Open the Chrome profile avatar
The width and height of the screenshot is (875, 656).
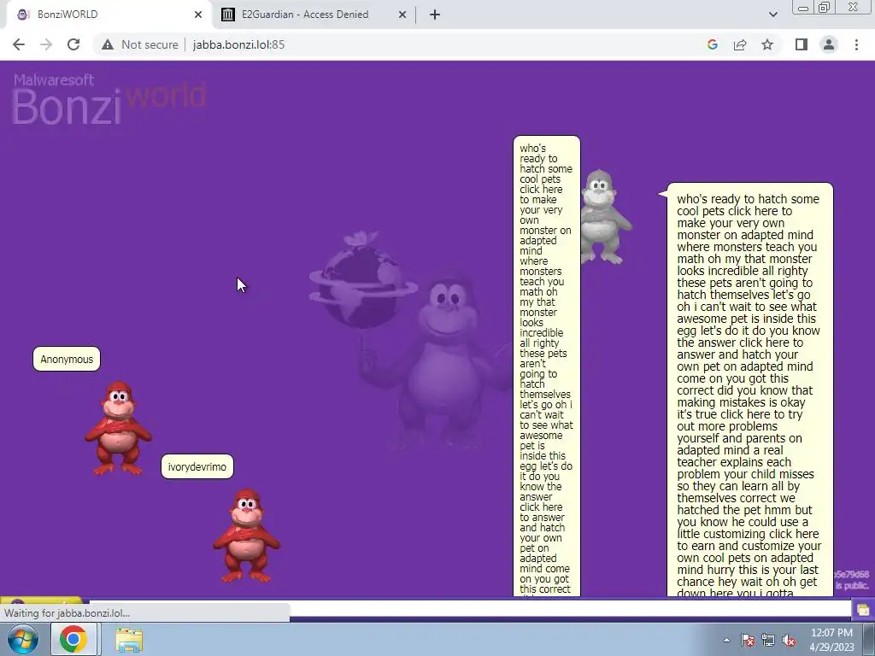tap(829, 44)
